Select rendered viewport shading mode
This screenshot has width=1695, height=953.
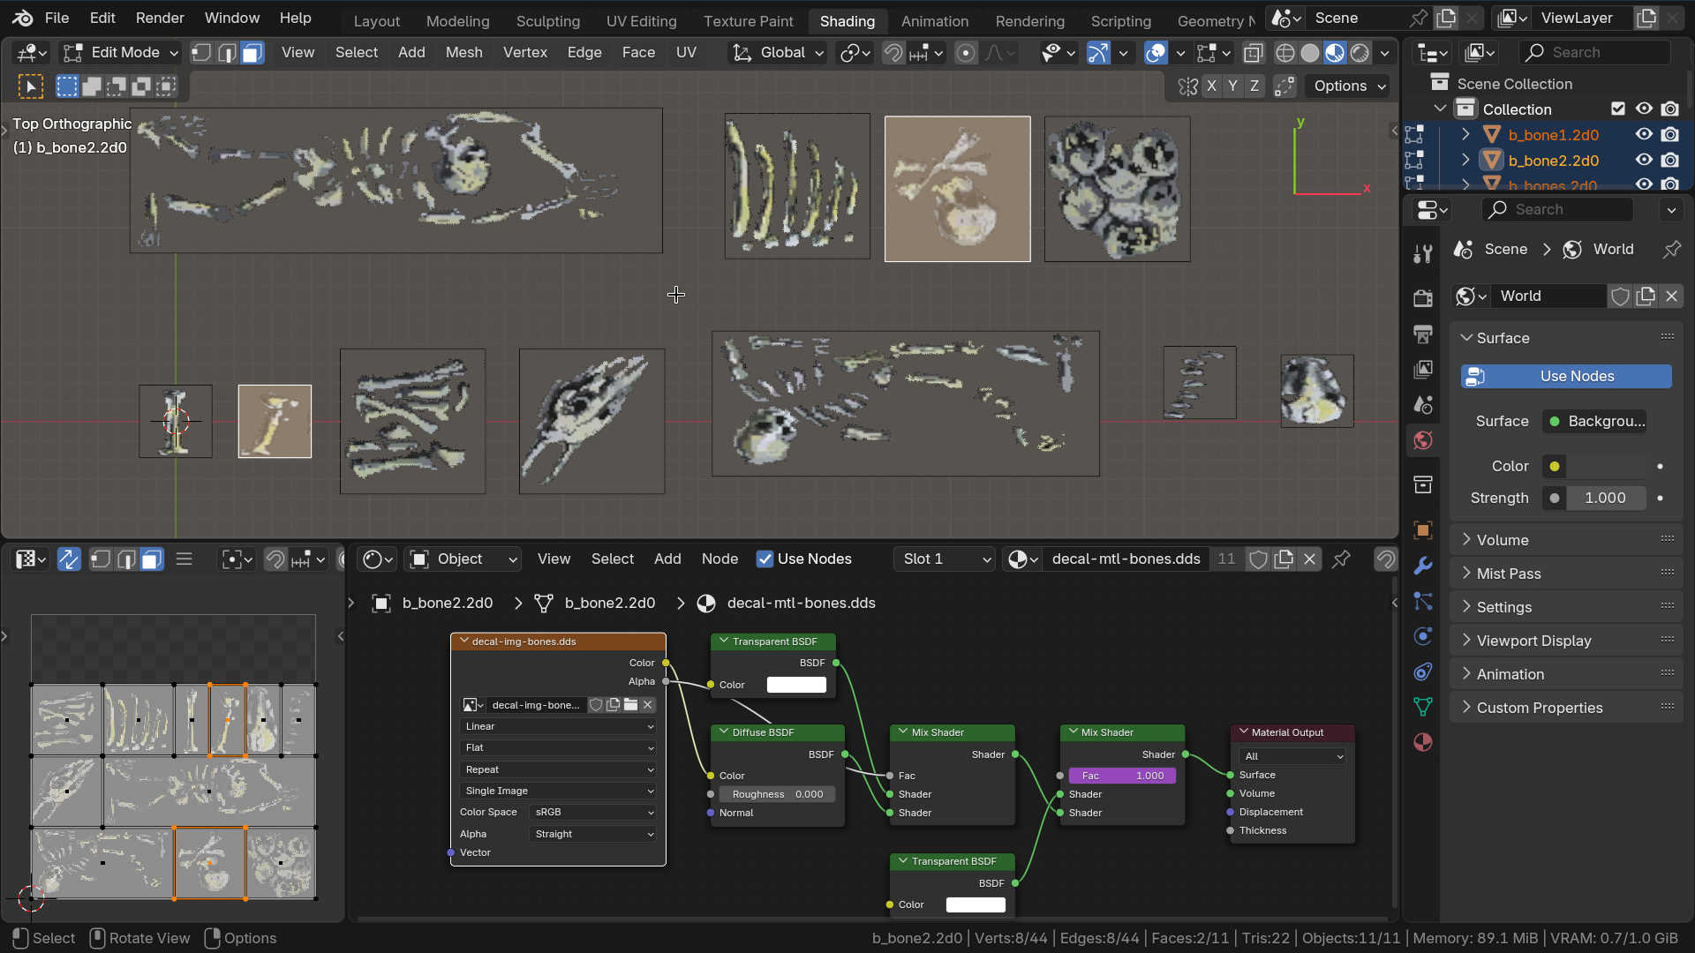tap(1360, 53)
